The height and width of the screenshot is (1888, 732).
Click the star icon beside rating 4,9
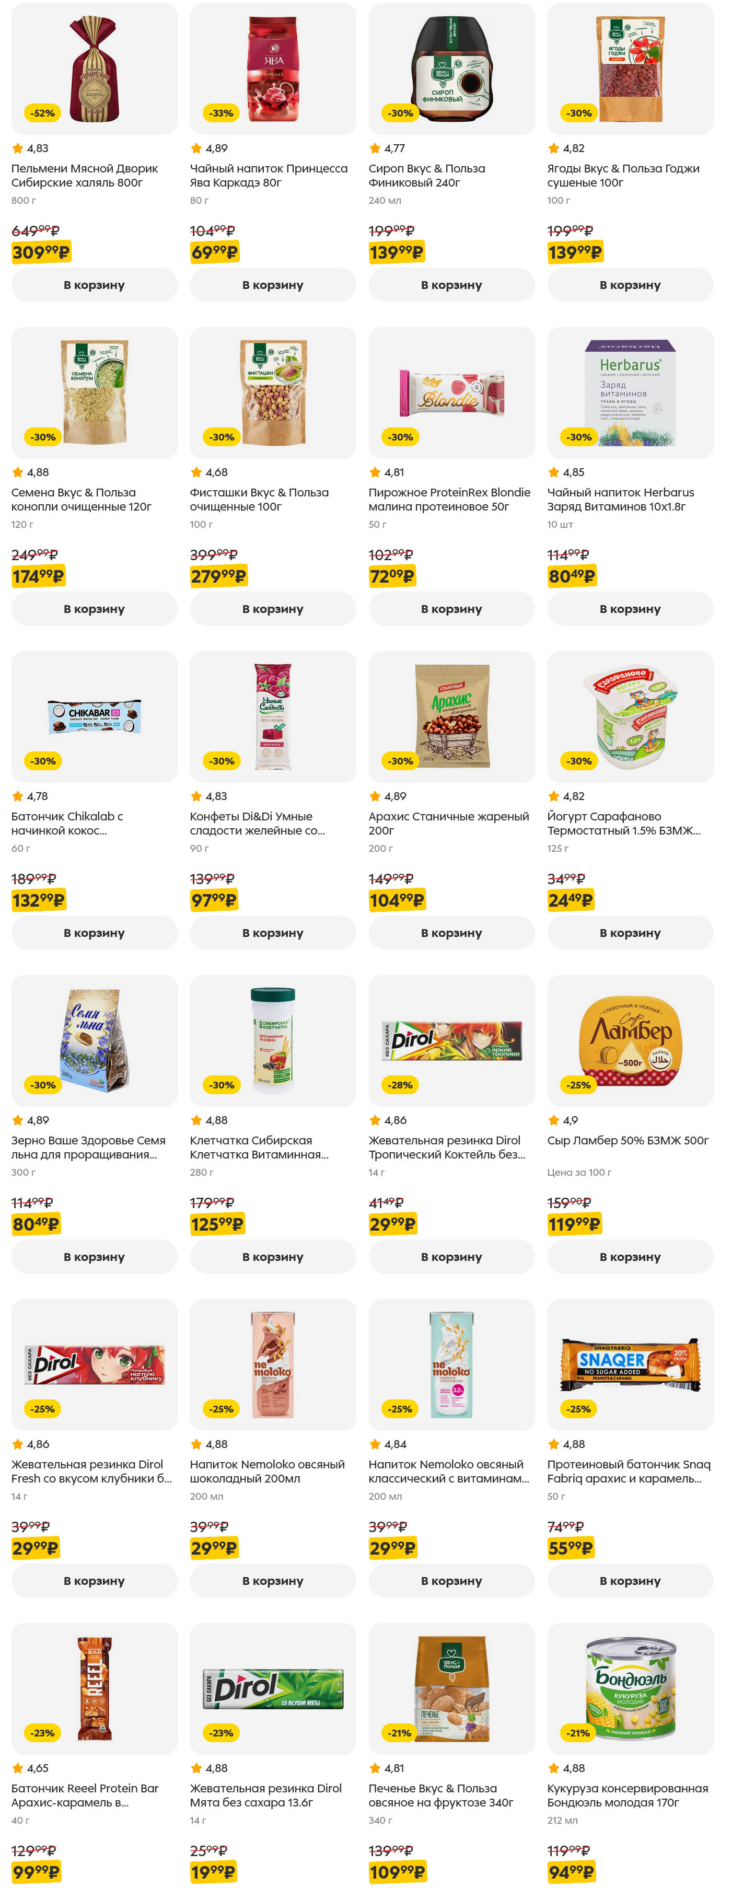[x=554, y=1120]
